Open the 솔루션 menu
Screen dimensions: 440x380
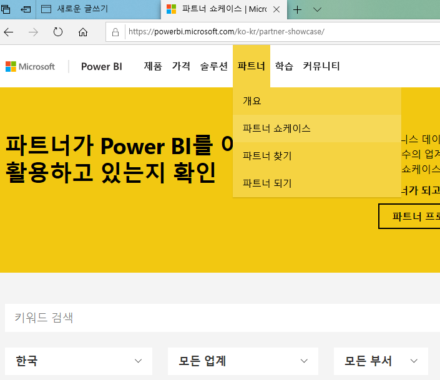[214, 66]
